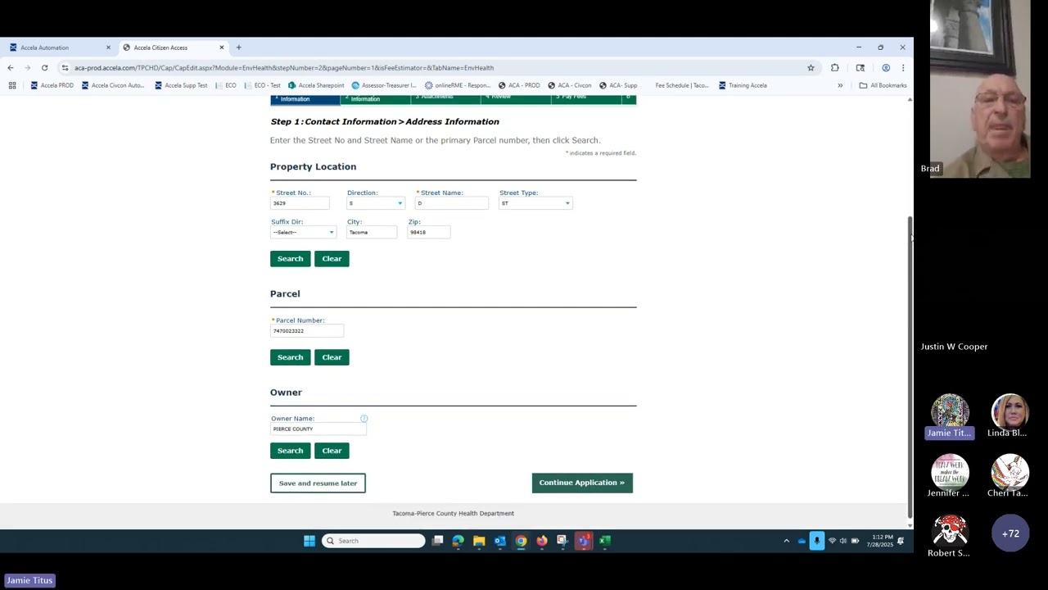This screenshot has width=1048, height=590.
Task: Open the Training Accela bookmark
Action: 743,85
